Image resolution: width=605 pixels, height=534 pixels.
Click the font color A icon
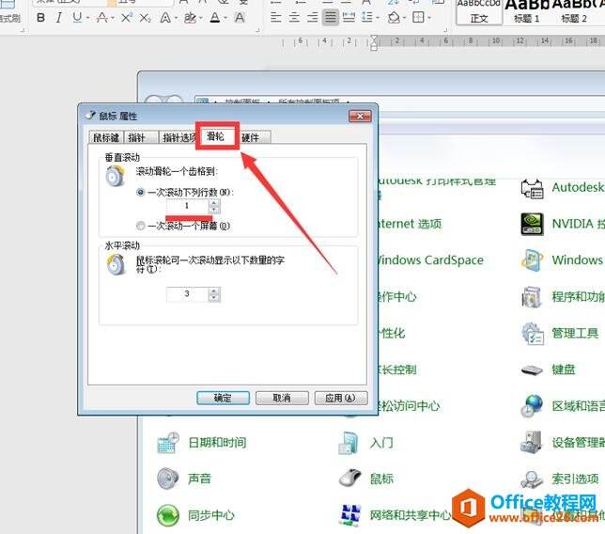coord(215,18)
